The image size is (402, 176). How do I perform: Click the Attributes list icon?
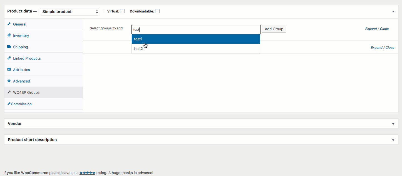coord(9,70)
